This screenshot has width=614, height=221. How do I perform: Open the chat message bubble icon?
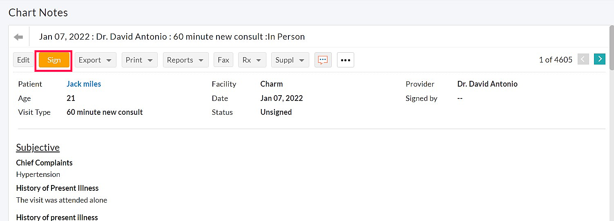click(x=323, y=60)
